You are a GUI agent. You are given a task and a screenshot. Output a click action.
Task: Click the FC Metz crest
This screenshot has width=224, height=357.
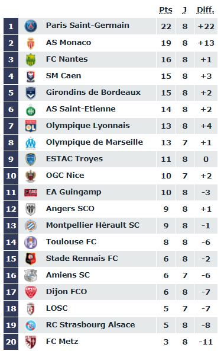(31, 342)
